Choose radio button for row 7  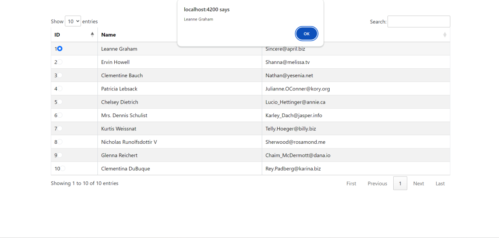[x=60, y=128]
